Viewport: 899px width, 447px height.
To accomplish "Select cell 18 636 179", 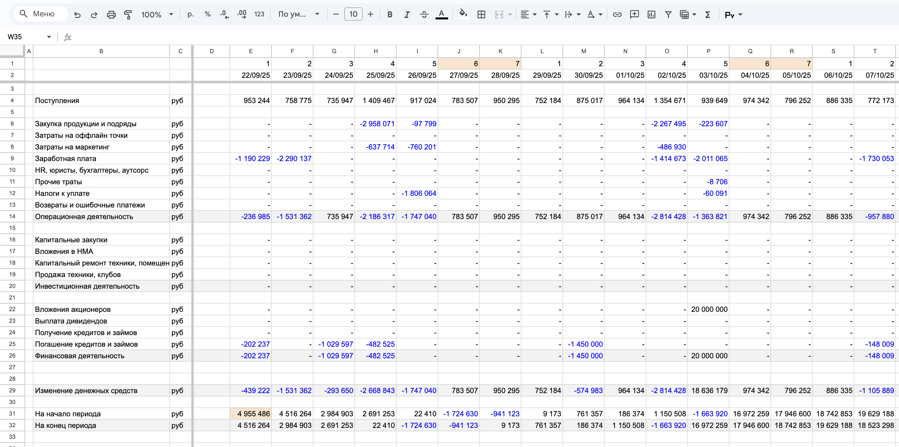I will click(708, 390).
